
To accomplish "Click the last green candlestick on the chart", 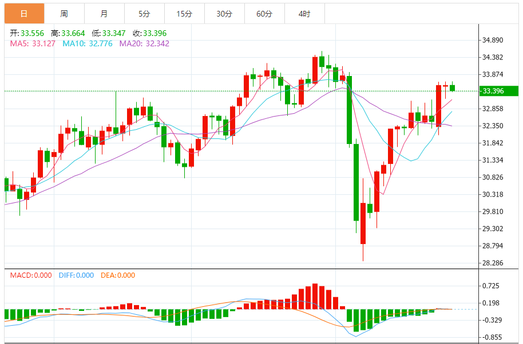I will [452, 88].
